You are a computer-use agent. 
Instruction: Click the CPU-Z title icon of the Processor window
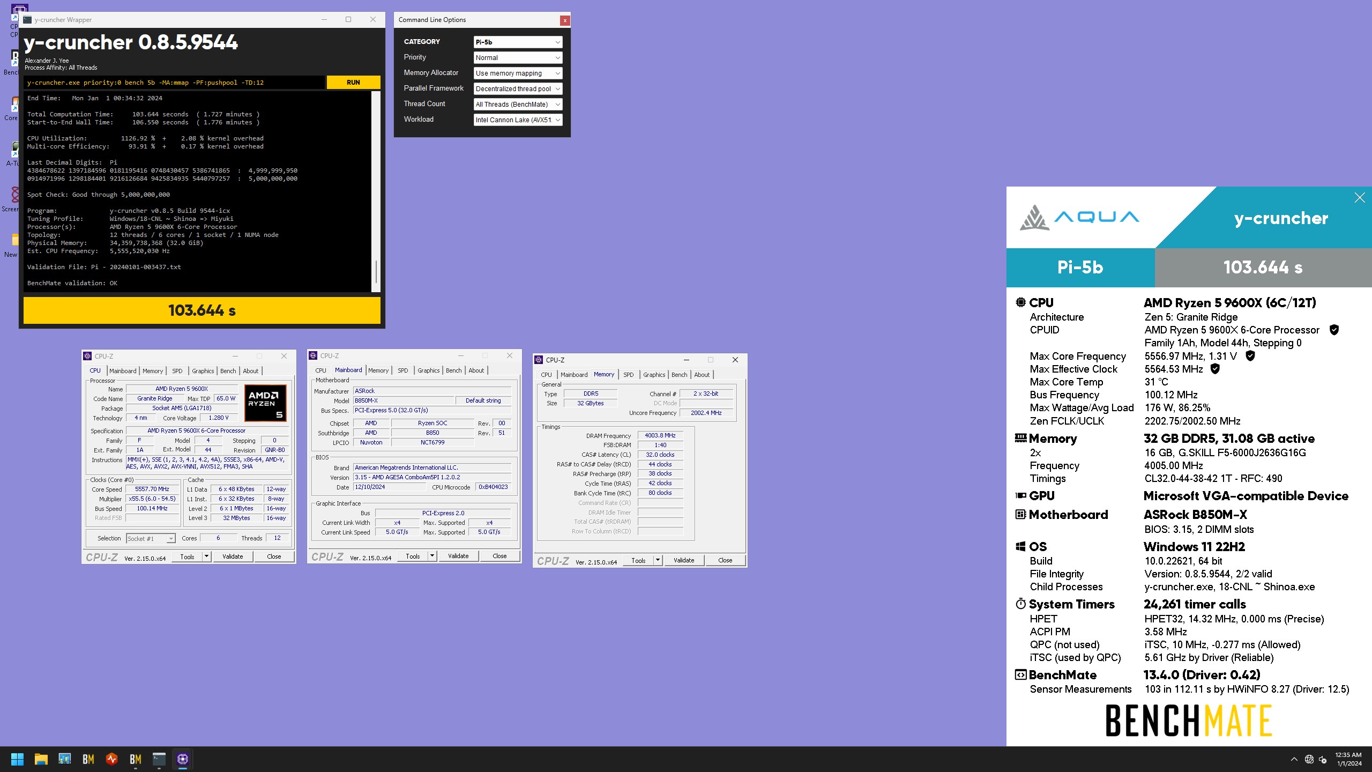pyautogui.click(x=88, y=356)
